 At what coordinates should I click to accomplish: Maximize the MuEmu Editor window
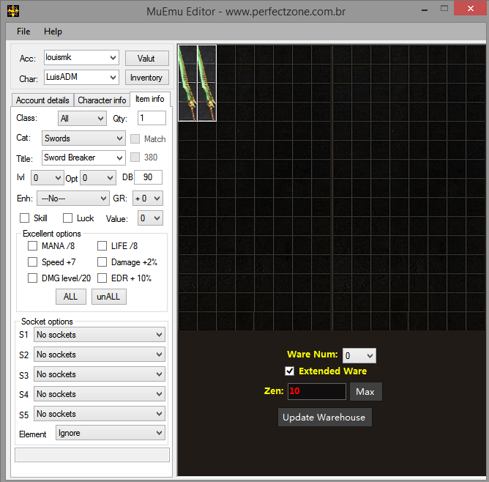point(444,9)
